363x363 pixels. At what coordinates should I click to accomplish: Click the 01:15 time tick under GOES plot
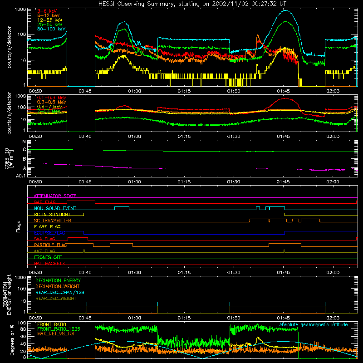point(184,182)
